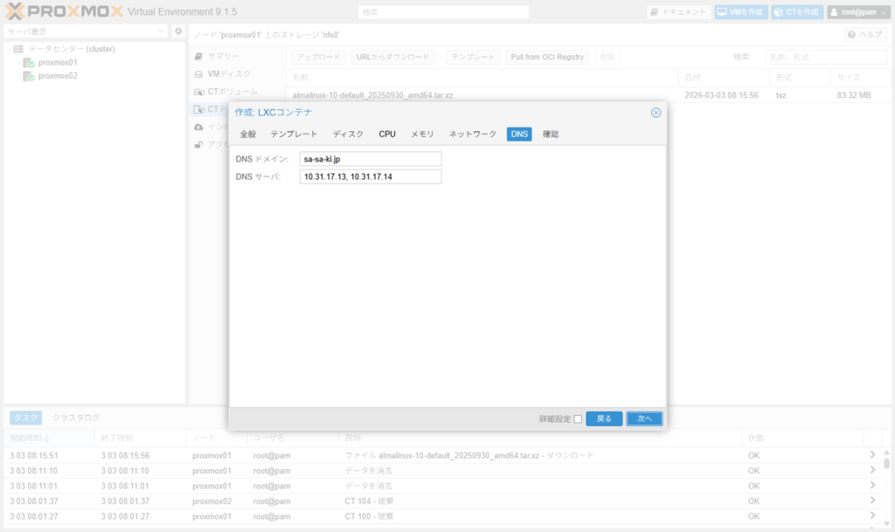895x532 pixels.
Task: Click the datacenter cluster icon
Action: [18, 49]
